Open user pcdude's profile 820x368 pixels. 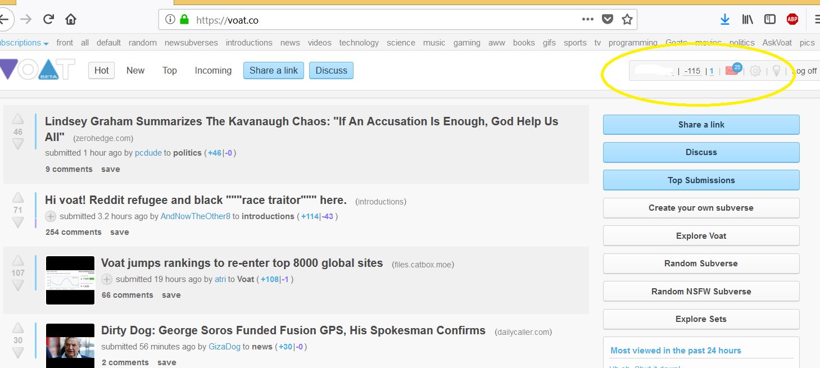[148, 153]
